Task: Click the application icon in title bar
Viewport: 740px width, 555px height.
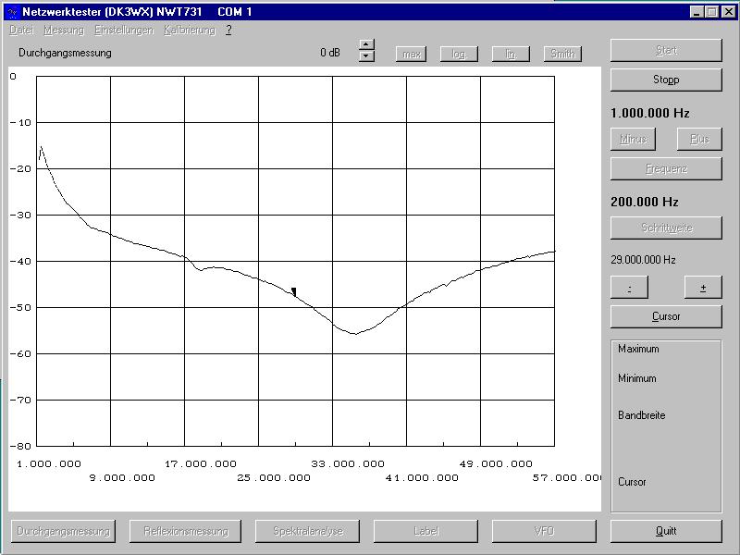Action: coord(13,12)
